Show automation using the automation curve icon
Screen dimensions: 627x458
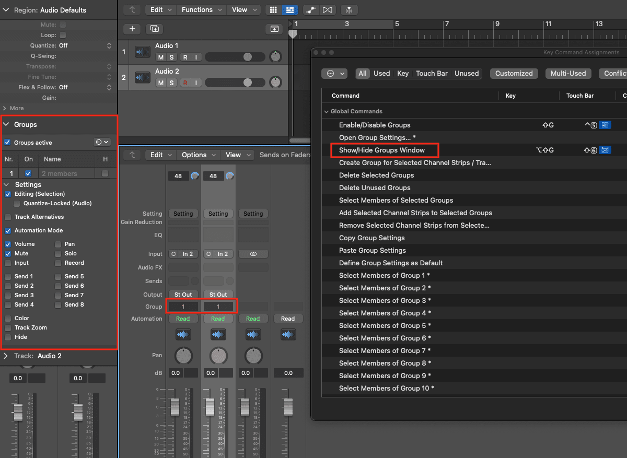(x=311, y=10)
